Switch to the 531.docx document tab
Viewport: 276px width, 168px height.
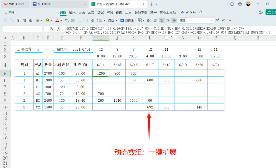59,4
